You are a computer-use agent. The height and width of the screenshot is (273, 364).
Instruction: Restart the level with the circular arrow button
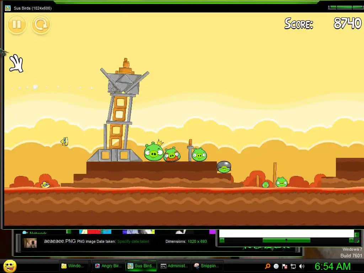[x=41, y=24]
